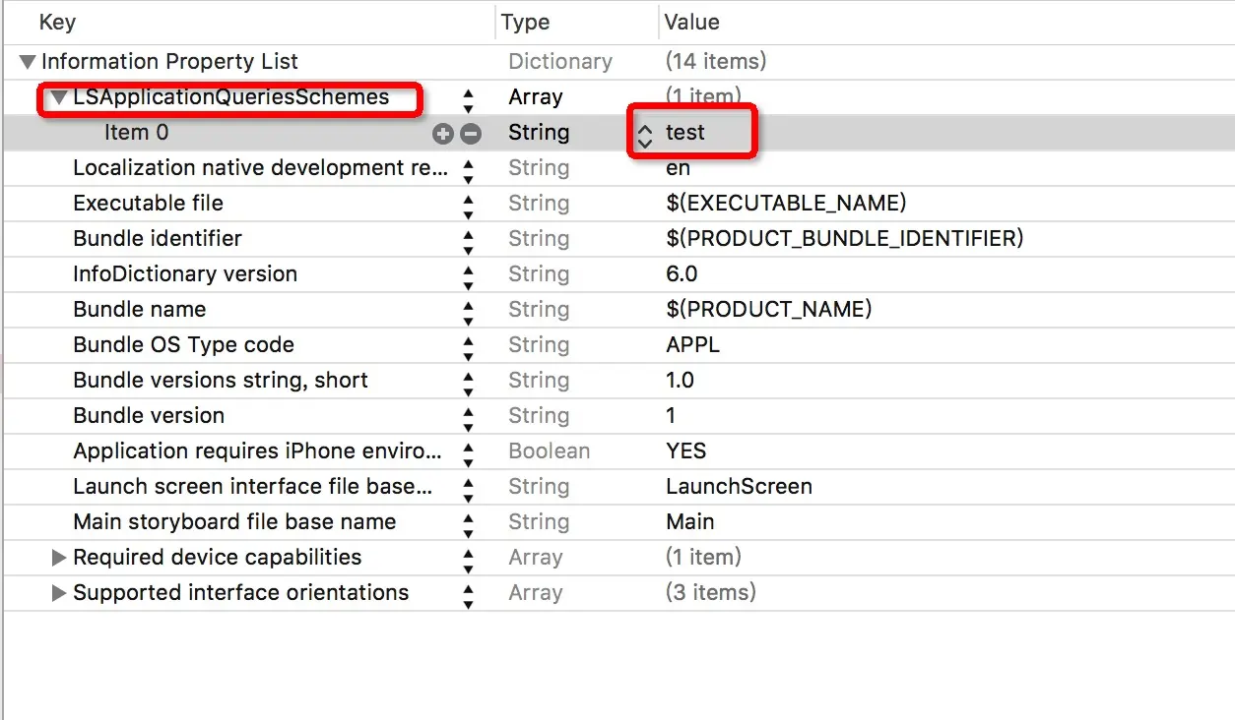Open key stepper for LSApplicationQueriesSchemes row

pyautogui.click(x=469, y=99)
